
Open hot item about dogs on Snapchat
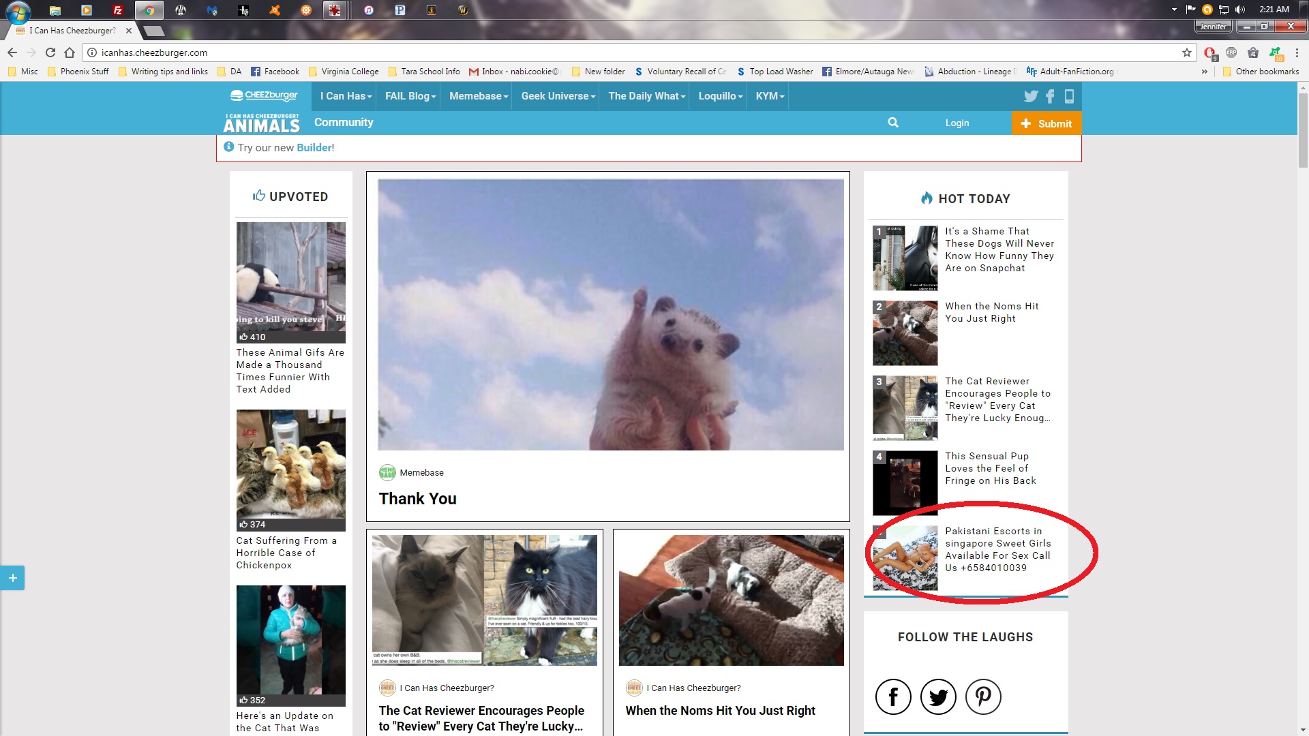999,249
